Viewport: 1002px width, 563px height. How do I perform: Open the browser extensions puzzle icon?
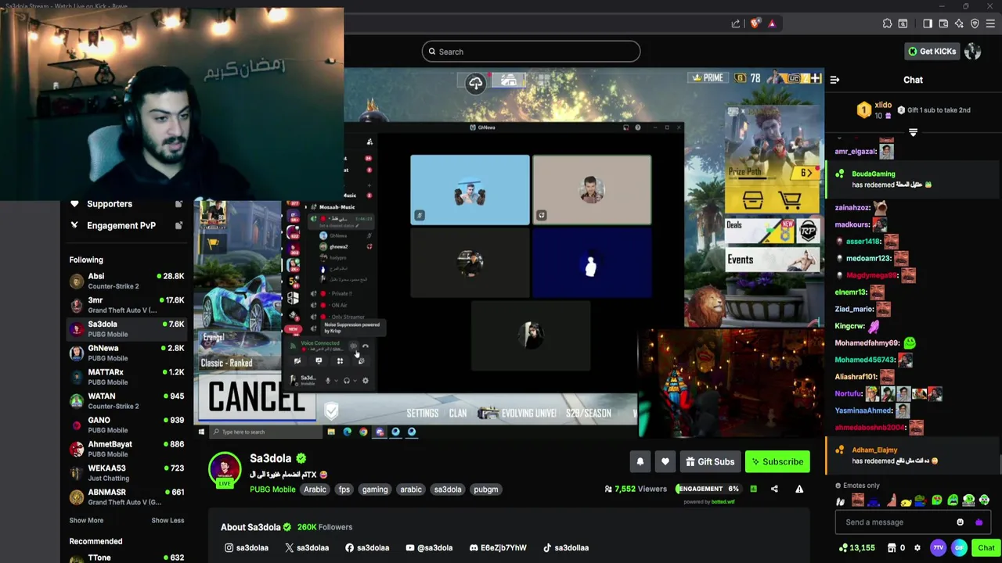point(887,23)
